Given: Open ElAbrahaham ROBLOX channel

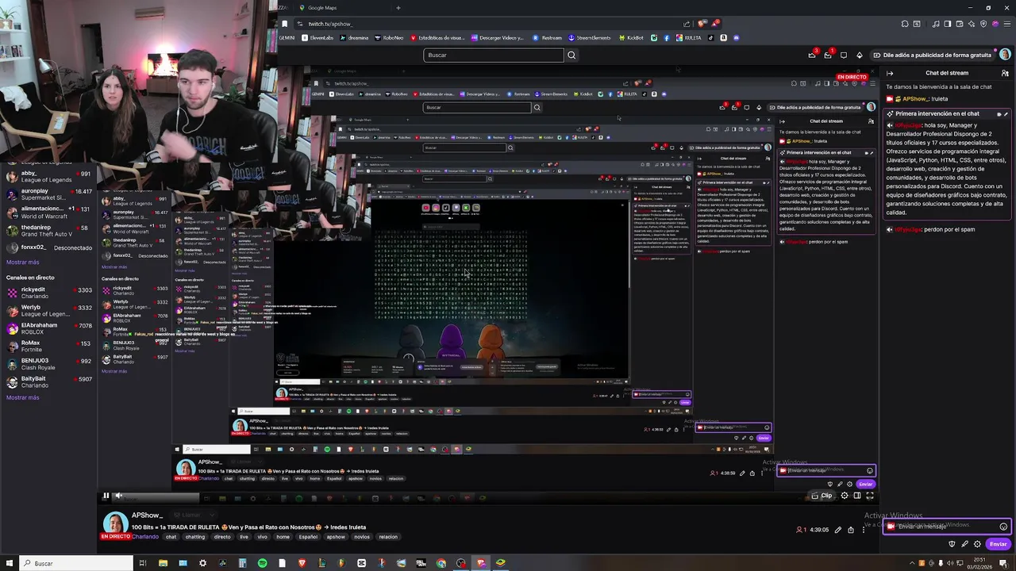Looking at the screenshot, I should 48,328.
